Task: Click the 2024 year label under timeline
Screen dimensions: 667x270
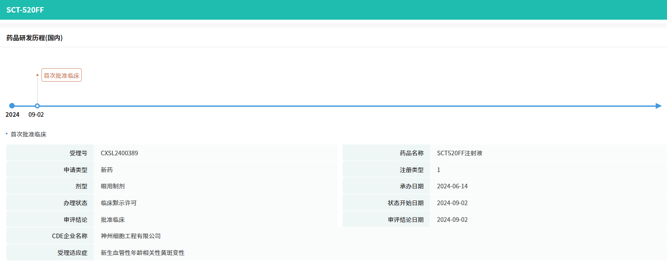Action: click(13, 115)
